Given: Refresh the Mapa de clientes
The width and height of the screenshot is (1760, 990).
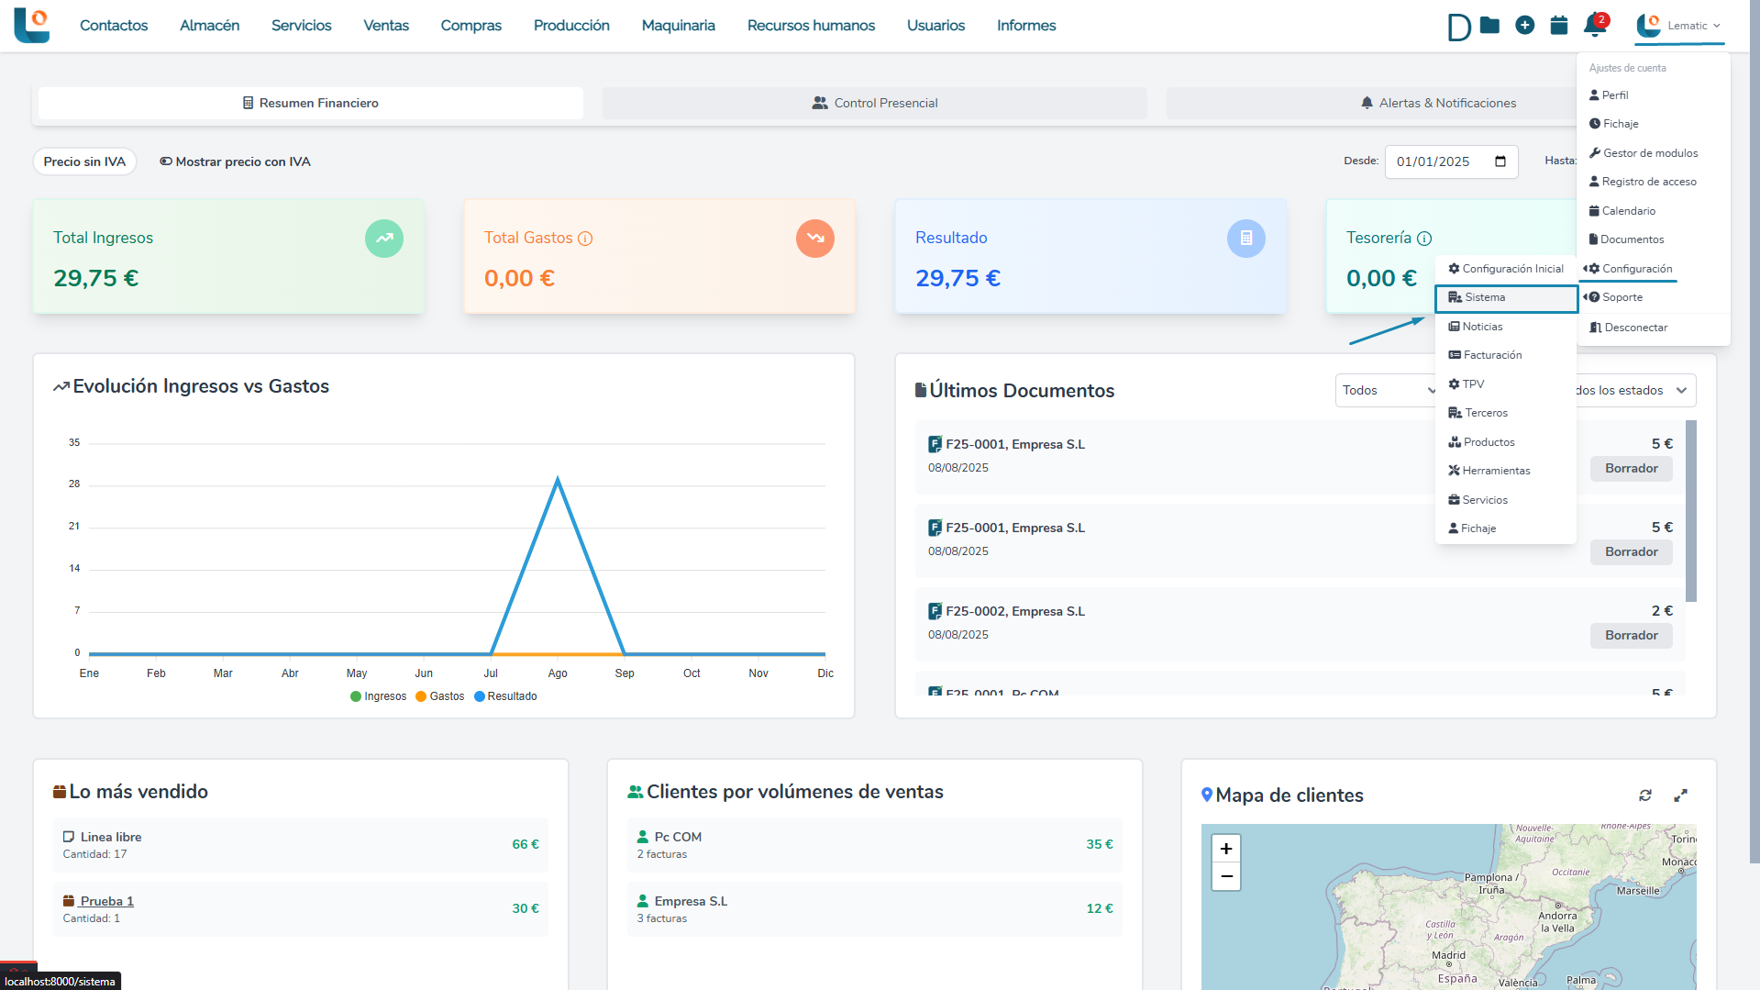Looking at the screenshot, I should [1645, 795].
